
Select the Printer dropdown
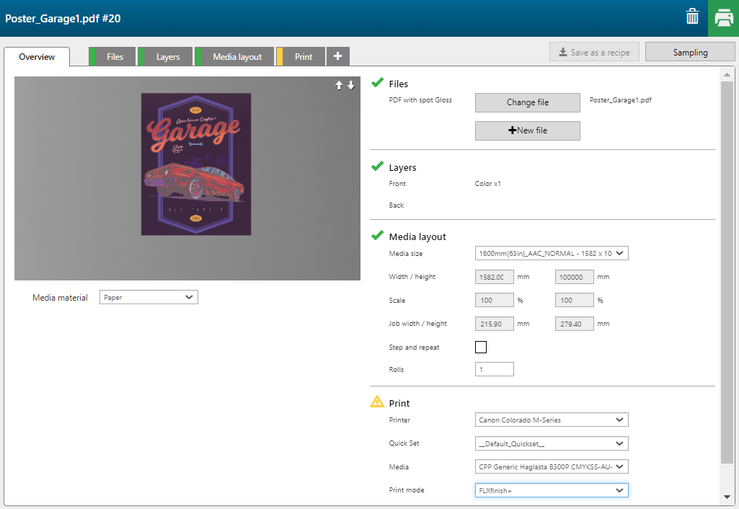(x=552, y=420)
